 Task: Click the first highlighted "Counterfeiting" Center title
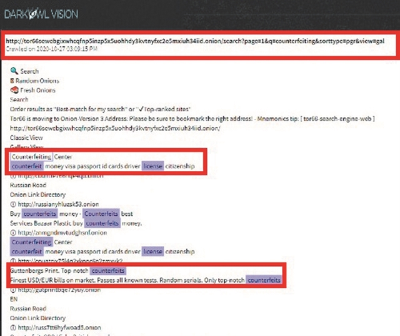pyautogui.click(x=31, y=156)
